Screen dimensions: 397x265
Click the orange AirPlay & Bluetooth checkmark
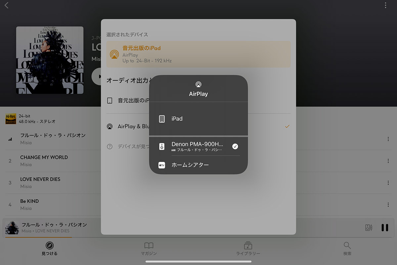(x=287, y=127)
